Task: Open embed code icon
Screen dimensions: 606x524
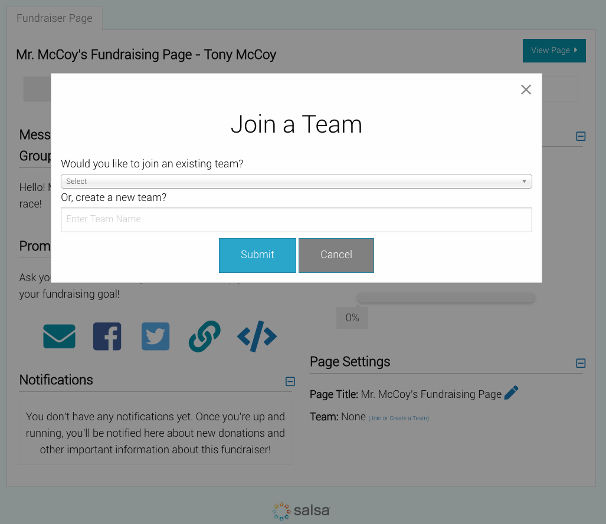Action: (257, 337)
